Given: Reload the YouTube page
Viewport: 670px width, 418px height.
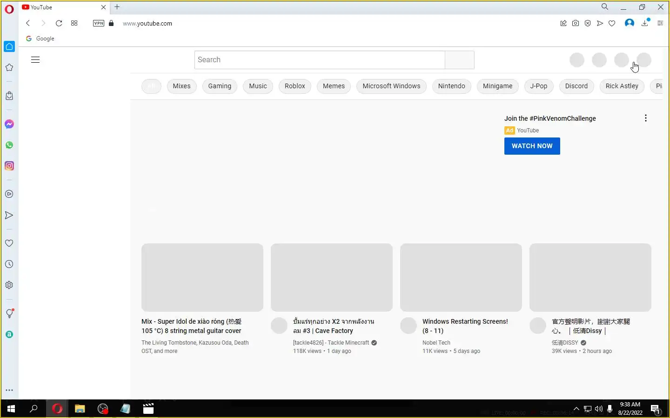Looking at the screenshot, I should click(x=59, y=23).
